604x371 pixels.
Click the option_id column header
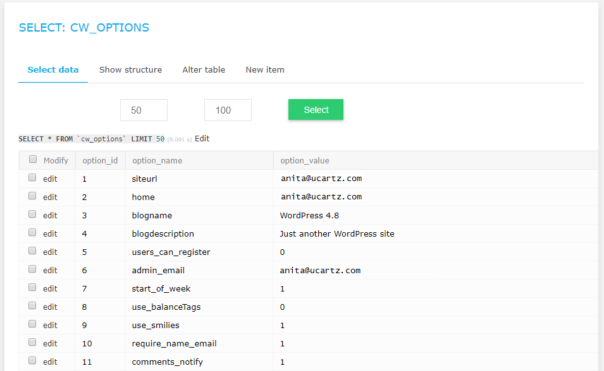click(x=100, y=161)
